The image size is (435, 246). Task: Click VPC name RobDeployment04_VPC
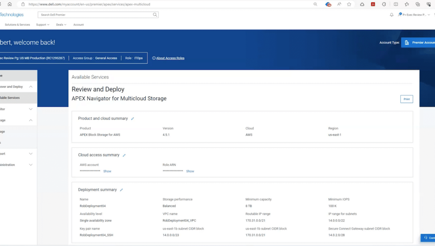pyautogui.click(x=179, y=220)
